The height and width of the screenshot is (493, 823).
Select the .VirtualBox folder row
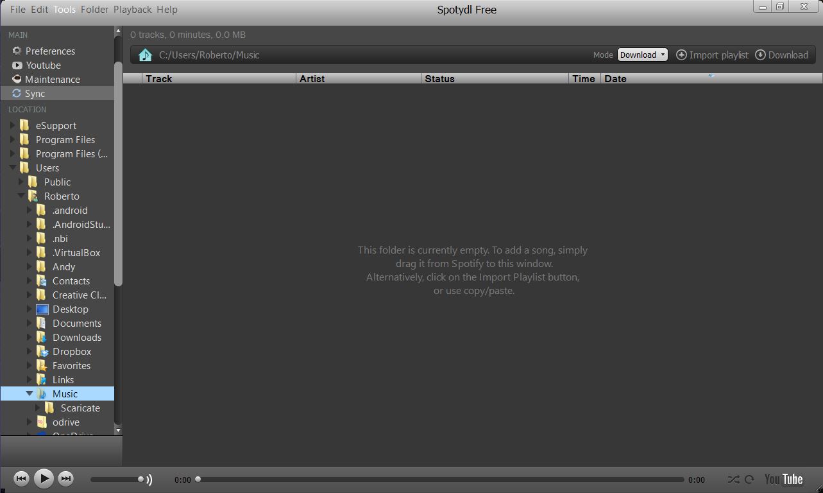57,252
